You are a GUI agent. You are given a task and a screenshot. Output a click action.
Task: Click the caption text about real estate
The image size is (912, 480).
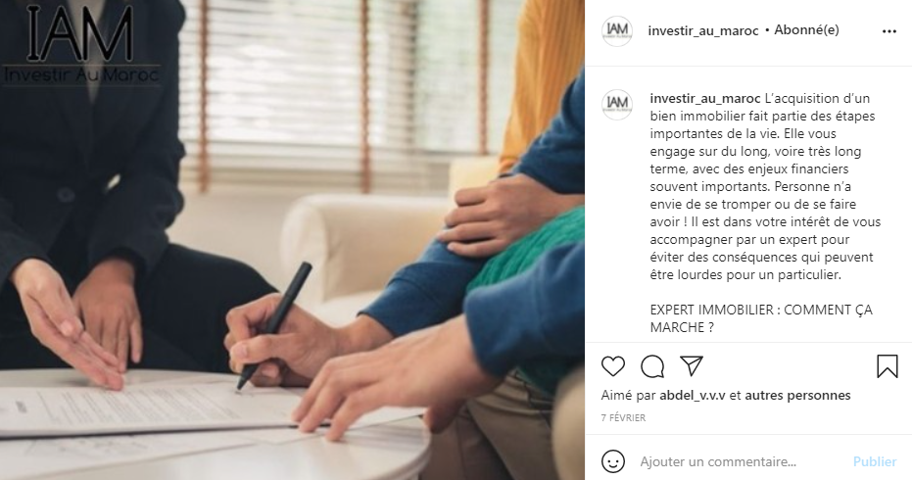point(764,186)
